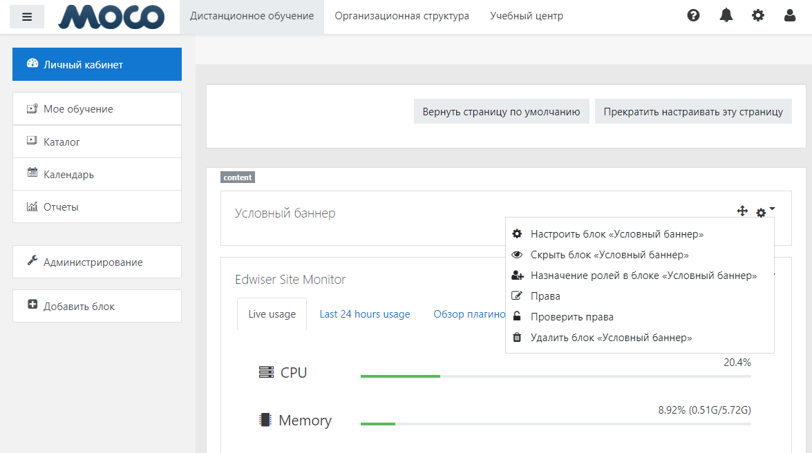Open the top bar settings gear
The image size is (812, 453).
pyautogui.click(x=758, y=15)
